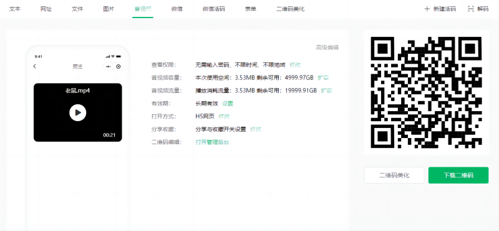Click the 音视频容量 label
Screen dimensions: 499x231
[x=167, y=77]
